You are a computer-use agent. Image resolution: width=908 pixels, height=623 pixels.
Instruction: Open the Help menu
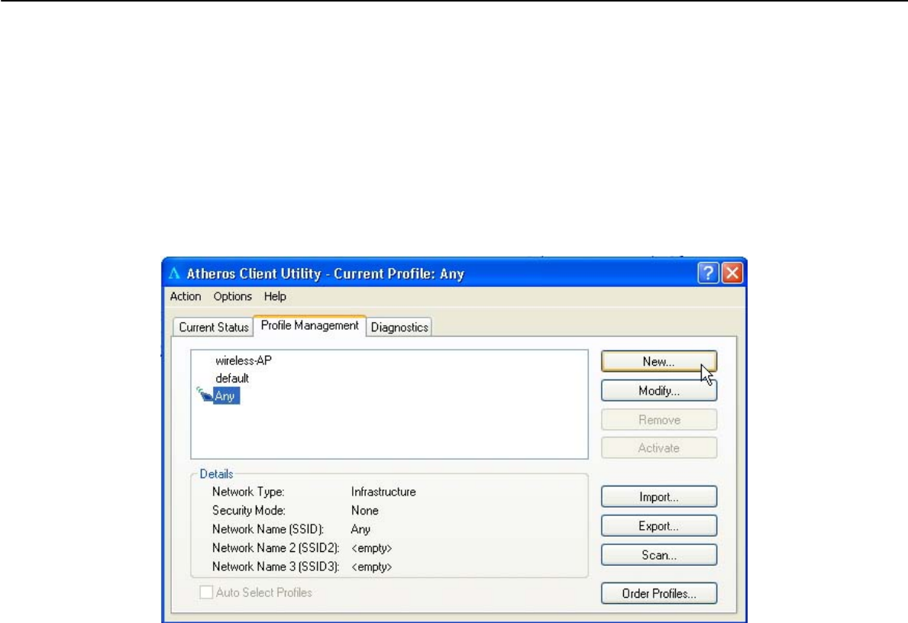tap(275, 296)
